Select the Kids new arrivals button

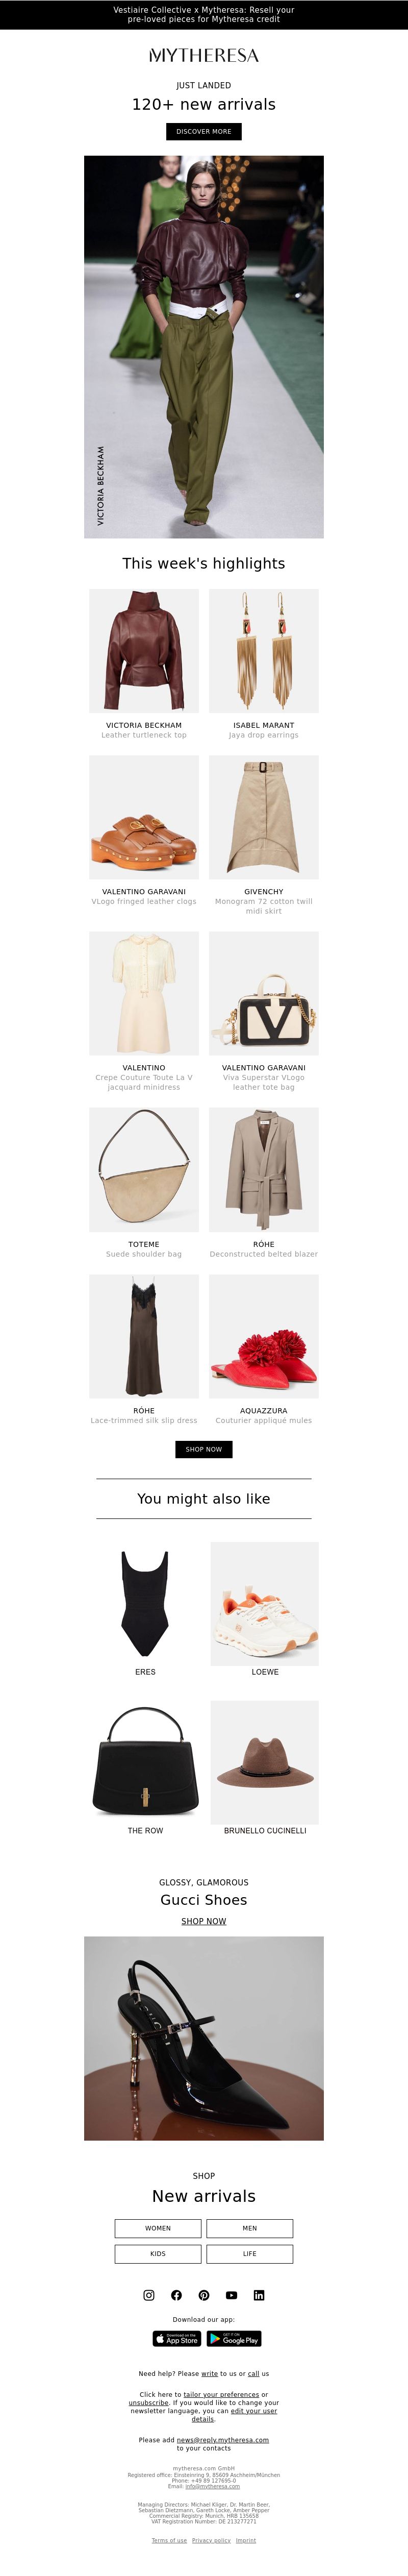coord(158,2254)
